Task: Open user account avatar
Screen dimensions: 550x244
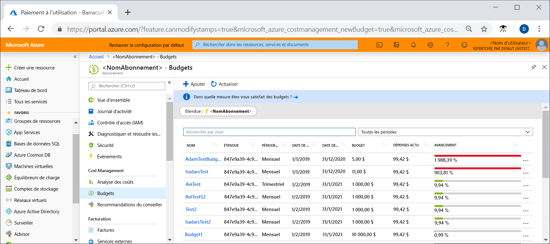Action: click(542, 45)
